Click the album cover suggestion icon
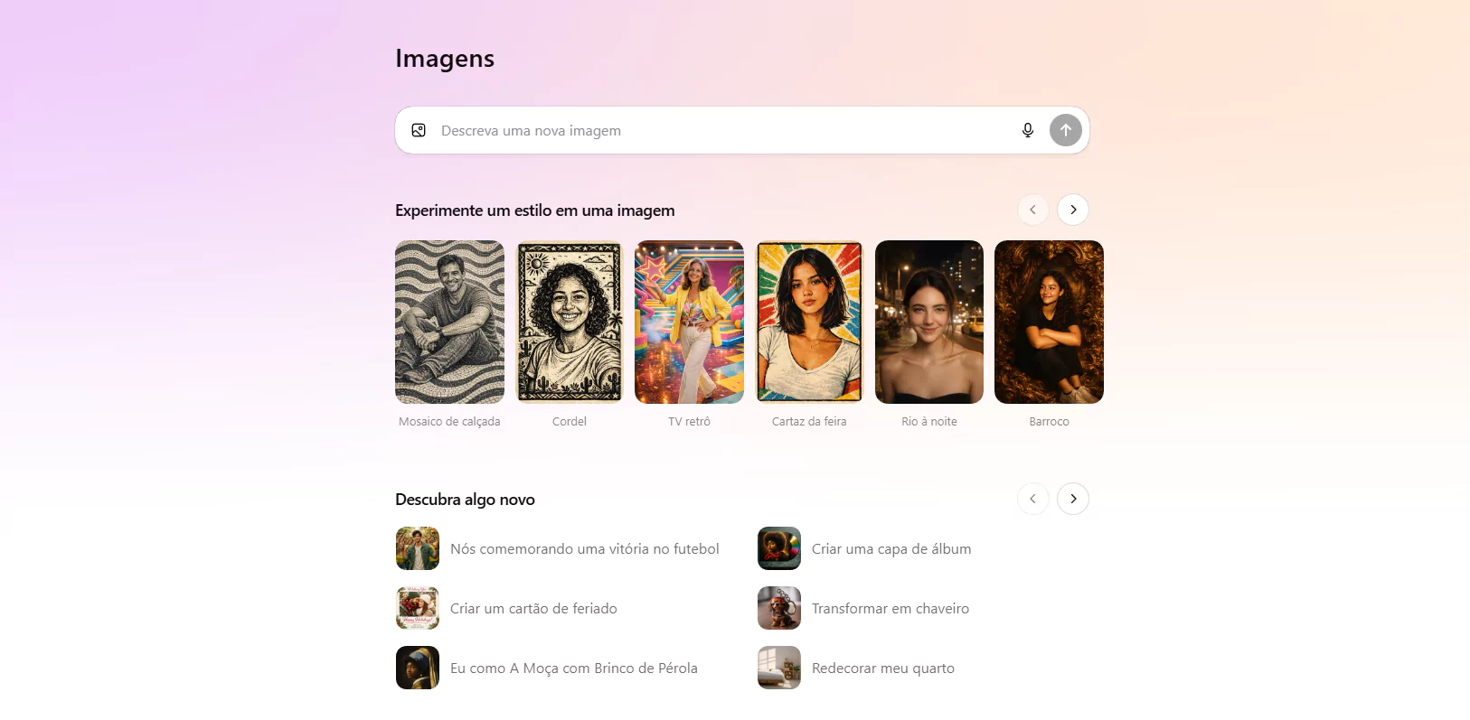1470x720 pixels. click(x=779, y=548)
